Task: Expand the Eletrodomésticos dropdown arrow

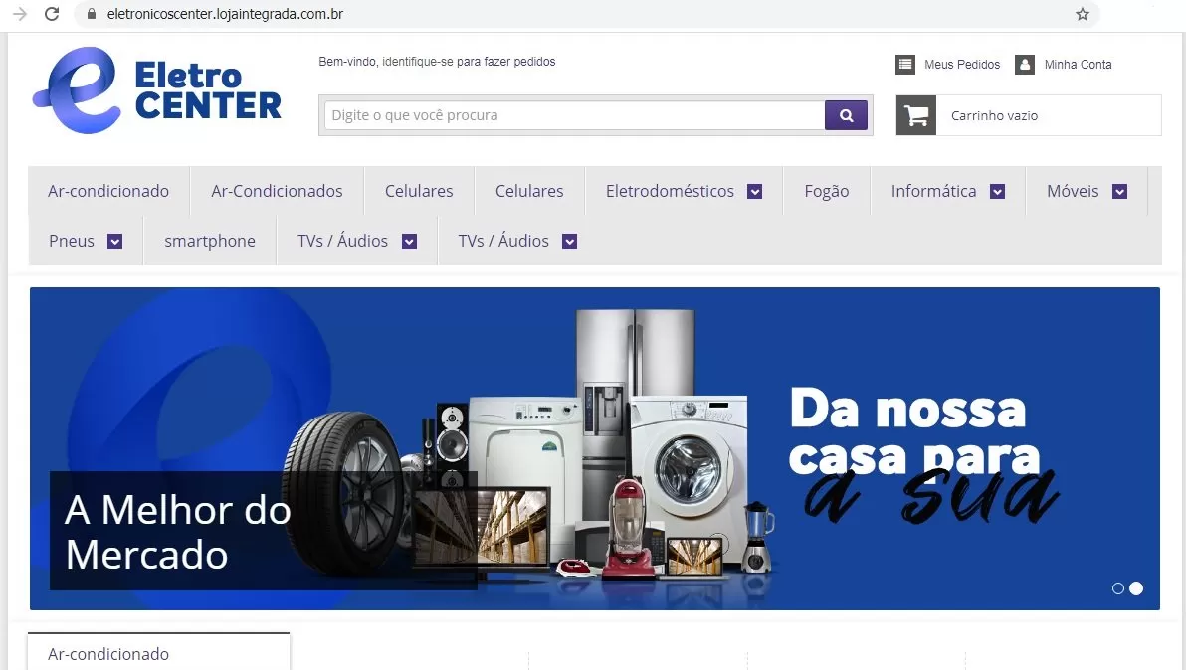Action: point(755,192)
